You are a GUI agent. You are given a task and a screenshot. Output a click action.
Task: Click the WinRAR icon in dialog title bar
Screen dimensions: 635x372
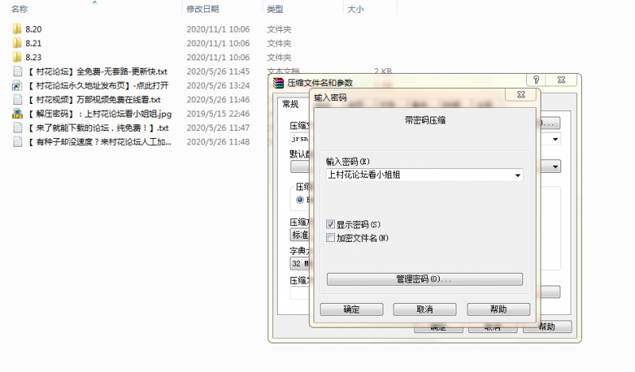tap(279, 82)
